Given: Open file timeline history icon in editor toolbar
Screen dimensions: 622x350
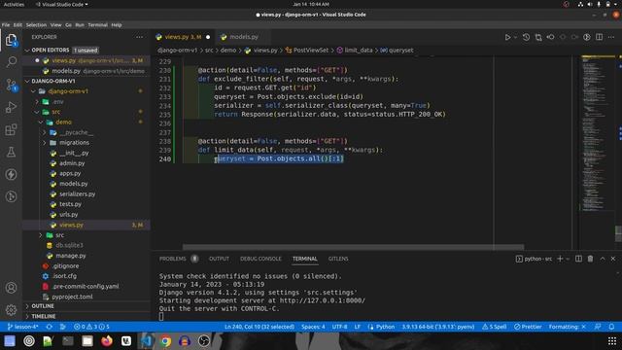Looking at the screenshot, I should click(526, 37).
